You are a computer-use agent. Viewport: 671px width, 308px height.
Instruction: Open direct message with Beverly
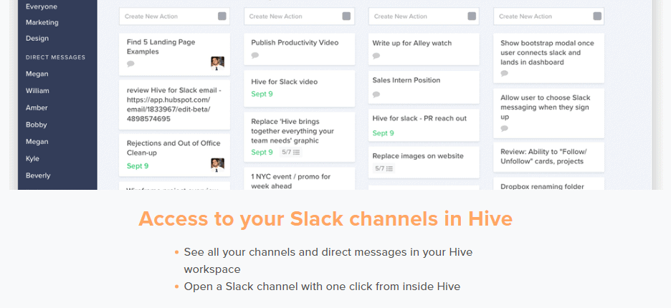[38, 175]
